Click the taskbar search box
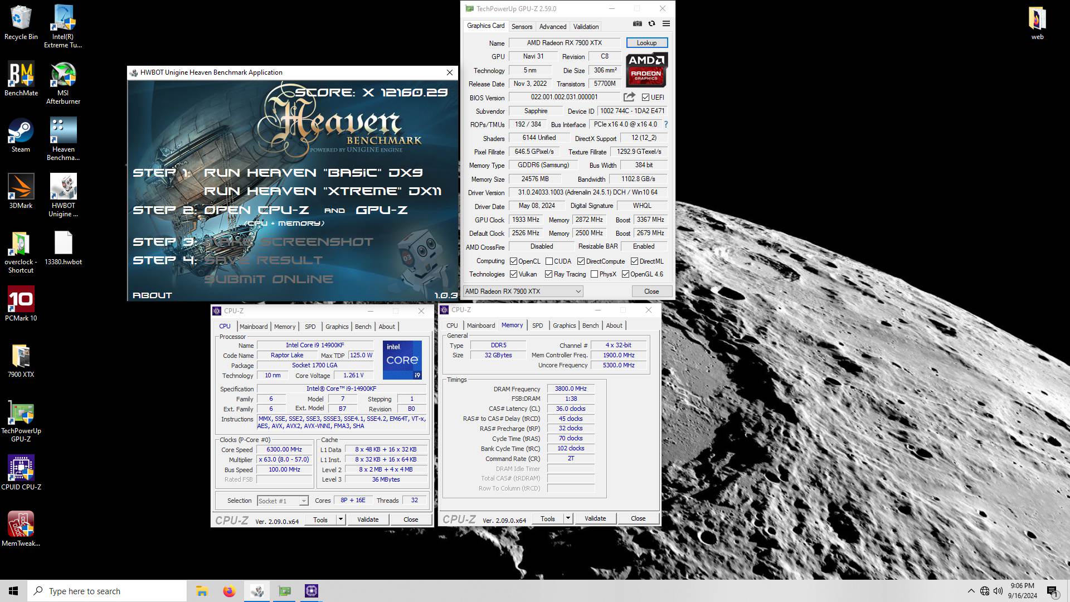Viewport: 1070px width, 602px height. coord(107,591)
